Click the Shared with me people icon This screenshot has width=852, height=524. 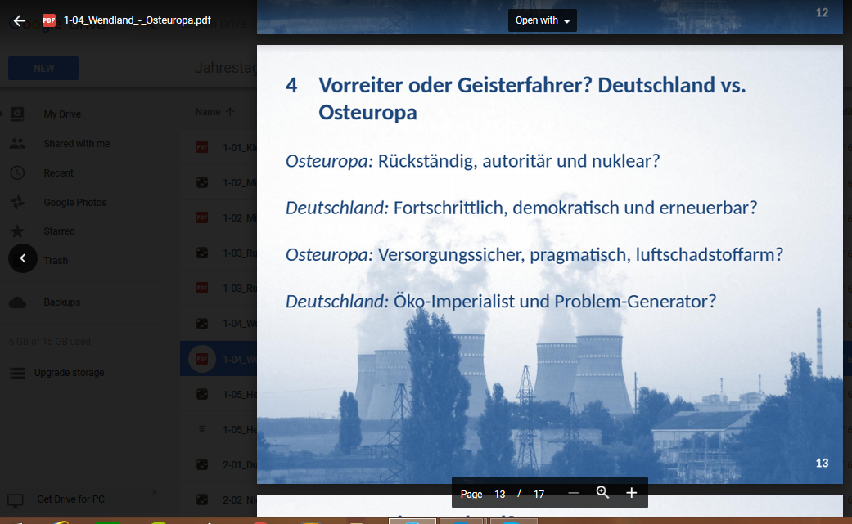tap(17, 143)
